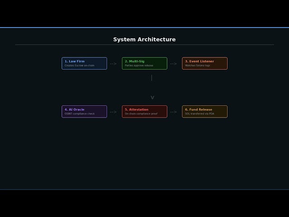Click the arrow between Attestation and Fund Release
This screenshot has height=217, width=289.
coord(173,112)
